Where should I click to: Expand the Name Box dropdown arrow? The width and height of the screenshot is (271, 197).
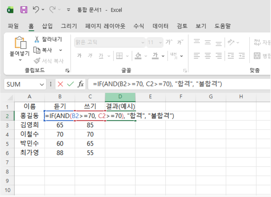42,84
